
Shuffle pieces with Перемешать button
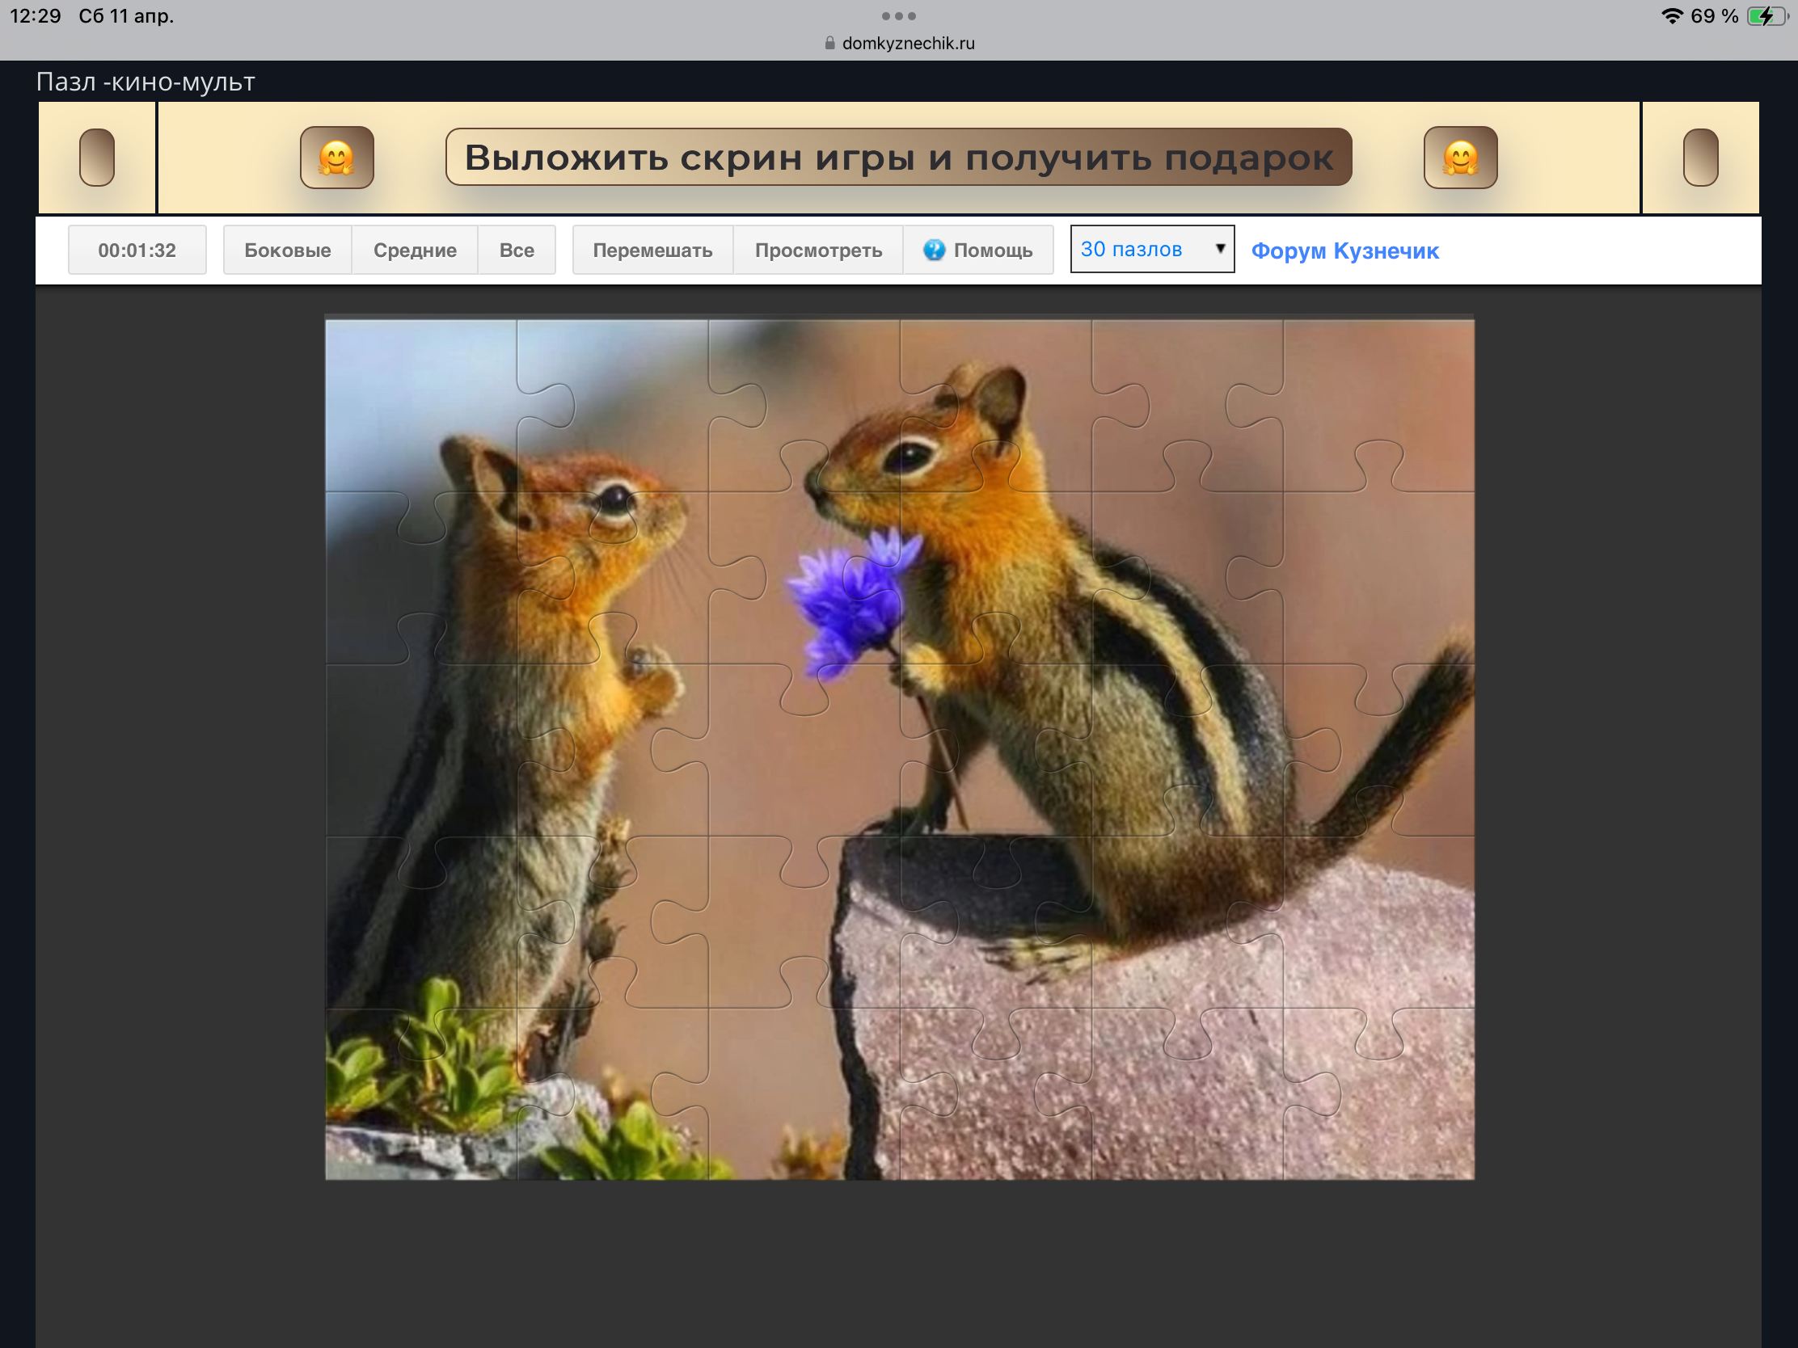coord(652,251)
